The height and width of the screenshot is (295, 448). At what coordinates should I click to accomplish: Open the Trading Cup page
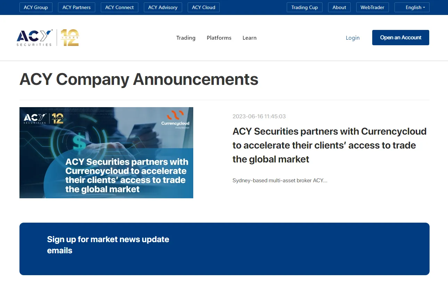click(x=304, y=7)
